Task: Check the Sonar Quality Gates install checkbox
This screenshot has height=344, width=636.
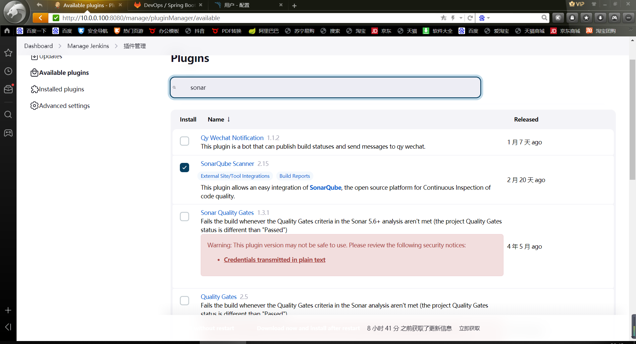Action: pyautogui.click(x=185, y=217)
